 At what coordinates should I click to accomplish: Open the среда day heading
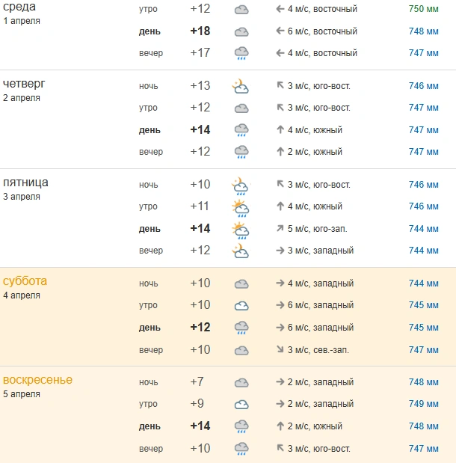[19, 7]
